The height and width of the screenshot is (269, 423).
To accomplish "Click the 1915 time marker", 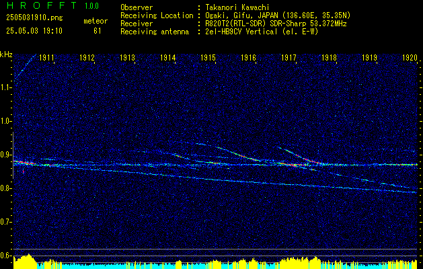I will pyautogui.click(x=208, y=57).
